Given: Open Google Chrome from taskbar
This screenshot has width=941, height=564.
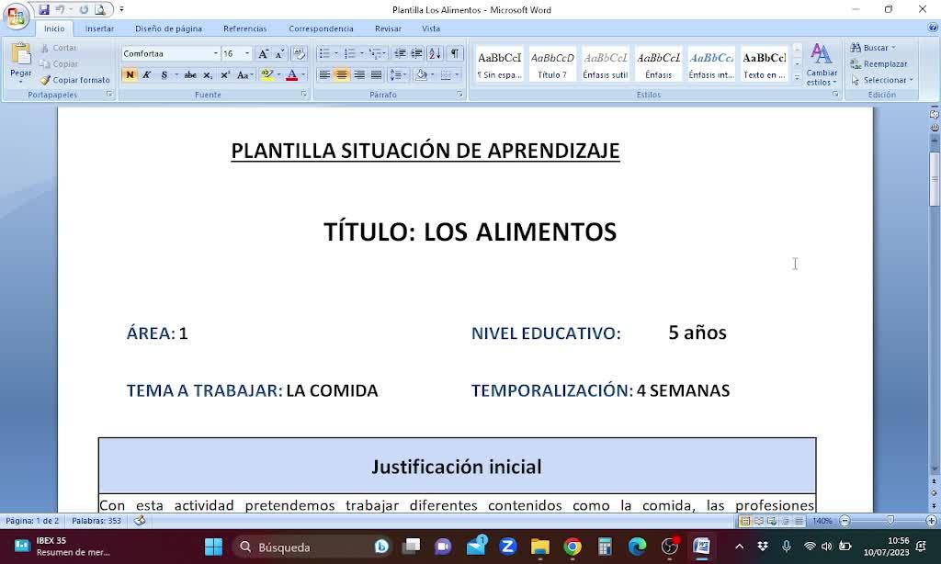Looking at the screenshot, I should [x=573, y=546].
